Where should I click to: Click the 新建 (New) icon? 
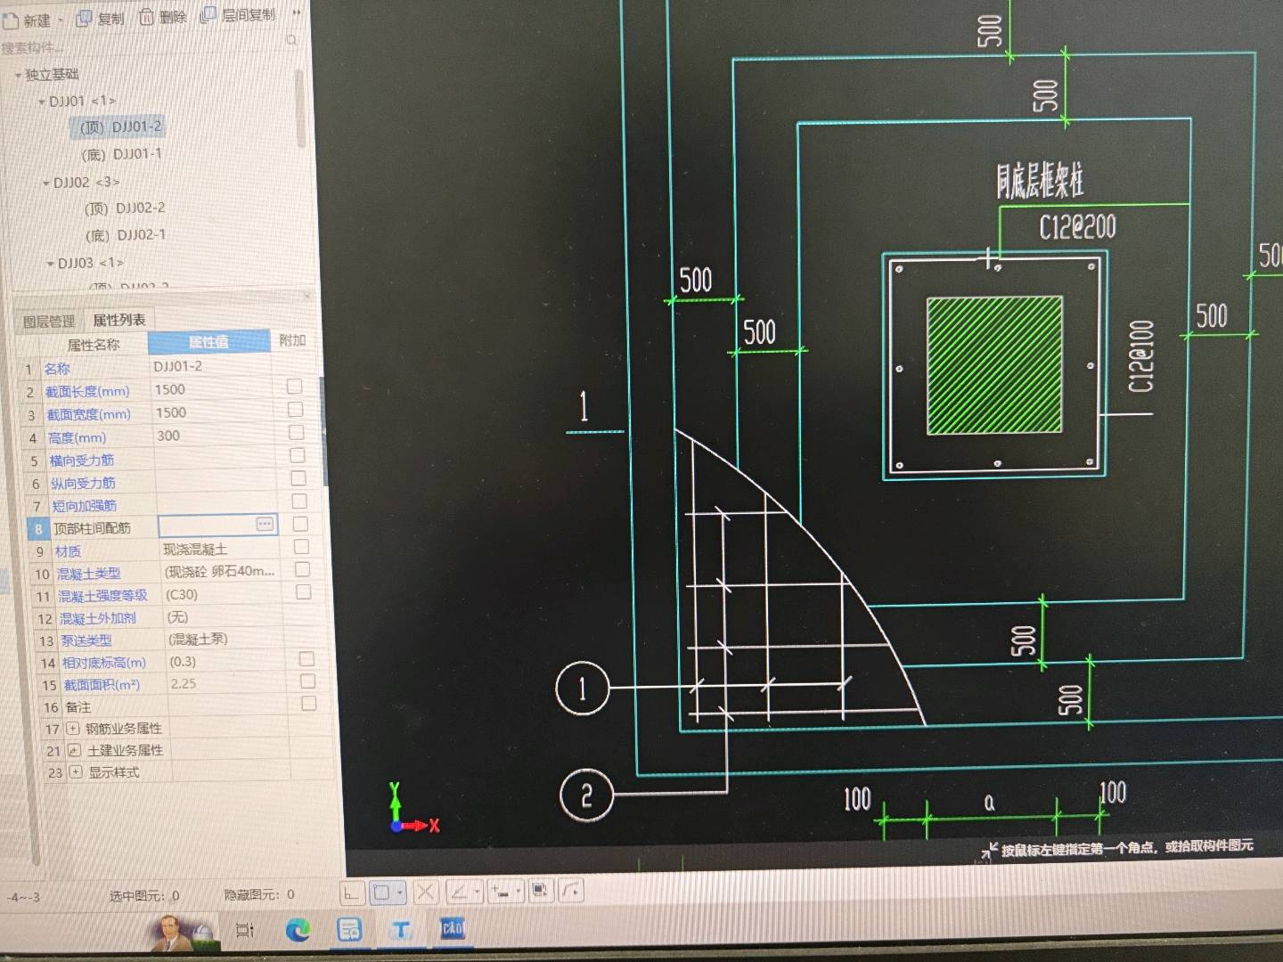coord(10,20)
